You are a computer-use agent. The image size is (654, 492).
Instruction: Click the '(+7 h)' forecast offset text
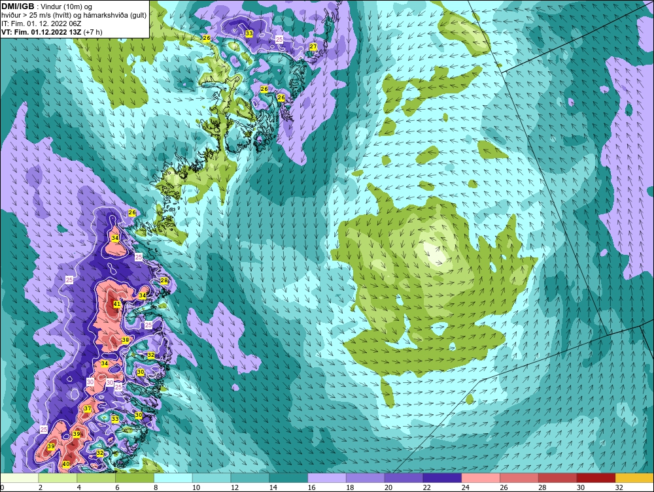tap(93, 32)
